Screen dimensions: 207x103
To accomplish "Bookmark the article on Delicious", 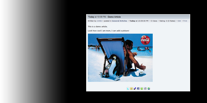I will coord(135,89).
